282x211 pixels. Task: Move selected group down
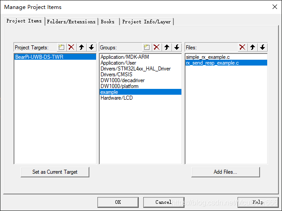click(176, 47)
